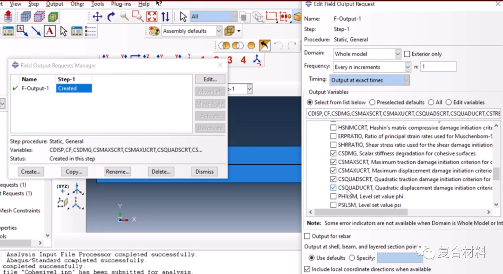Uncheck the CSDMG scalar stiffness degradation checkbox

pos(333,153)
